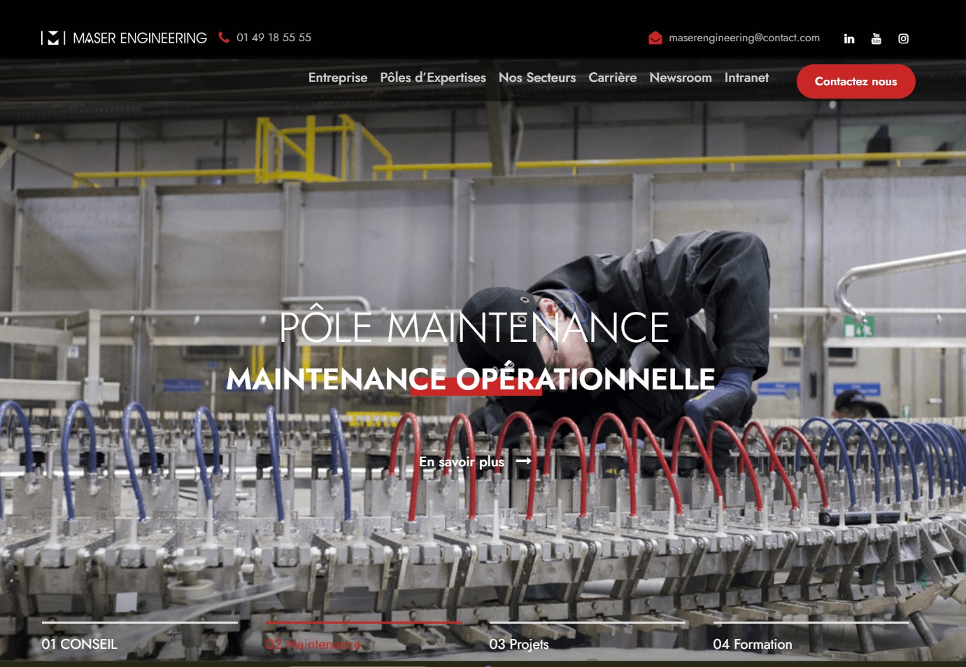Open the Nos Secteurs menu
This screenshot has height=667, width=966.
[x=537, y=78]
